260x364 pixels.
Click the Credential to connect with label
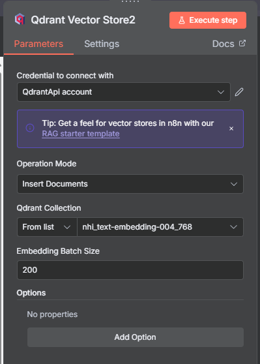(65, 76)
